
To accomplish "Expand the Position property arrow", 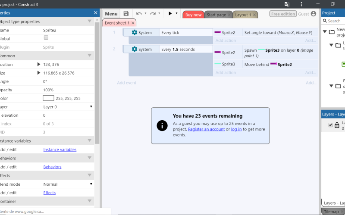I will (x=39, y=64).
